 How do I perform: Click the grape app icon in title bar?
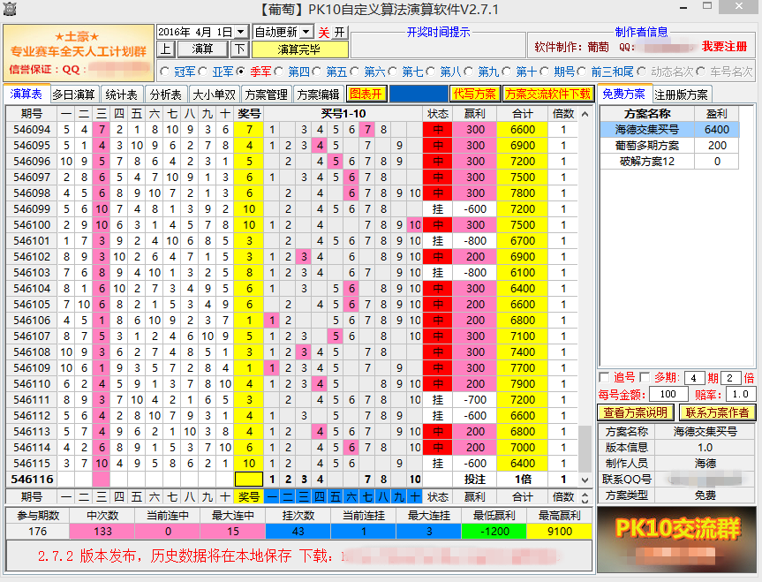[9, 9]
